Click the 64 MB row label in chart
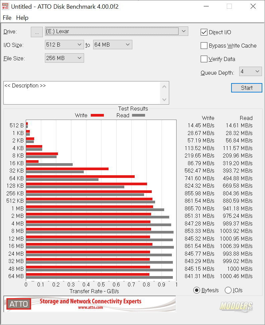265x325 pixels. point(16,276)
